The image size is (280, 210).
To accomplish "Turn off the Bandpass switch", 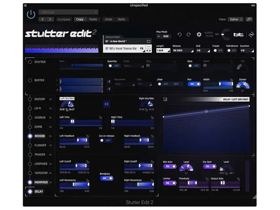I will 106,178.
